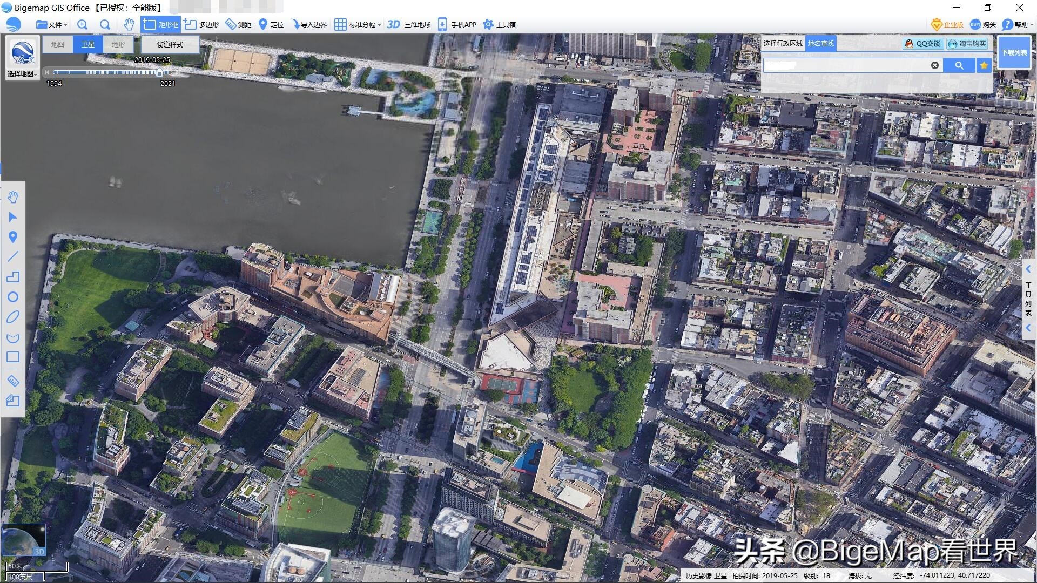
Task: Select the L-shaped polygon drawing tool
Action: click(x=13, y=277)
